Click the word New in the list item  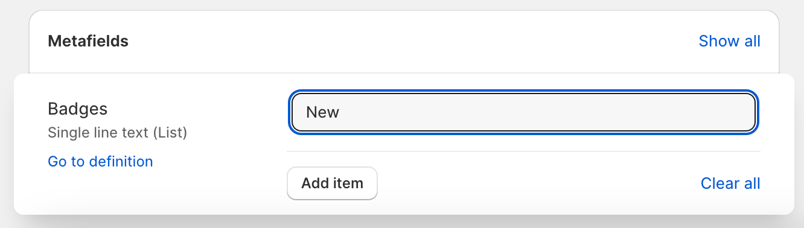click(322, 112)
